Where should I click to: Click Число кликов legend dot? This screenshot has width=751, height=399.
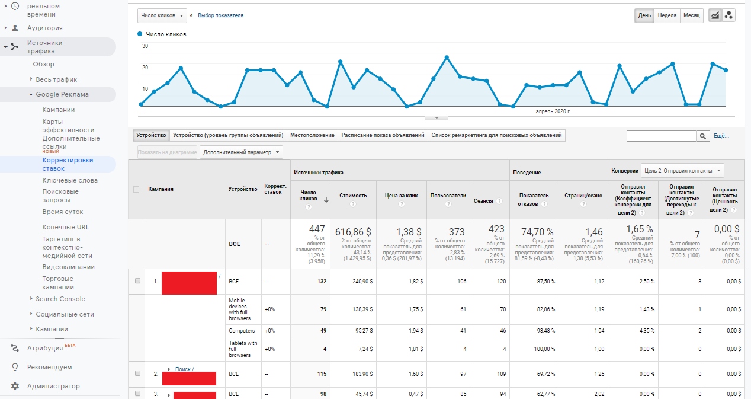pos(140,34)
